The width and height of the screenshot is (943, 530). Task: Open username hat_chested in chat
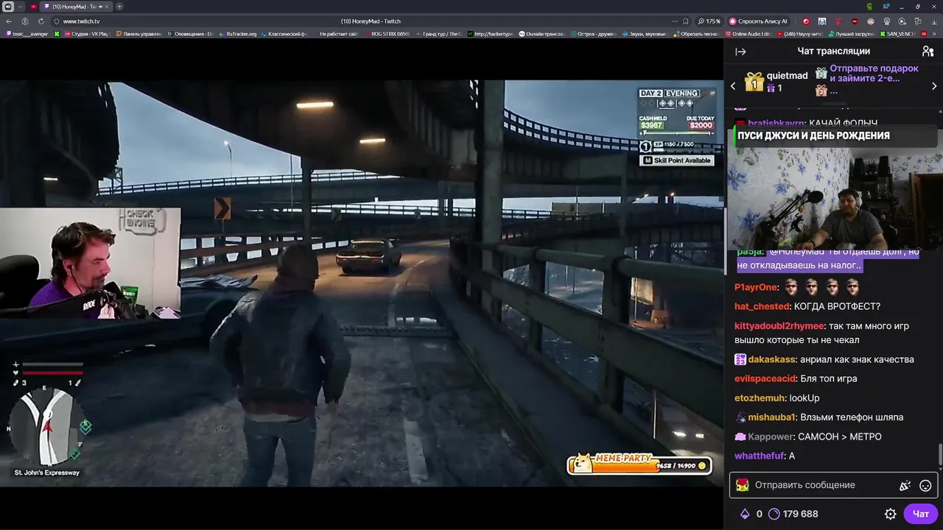tap(763, 306)
